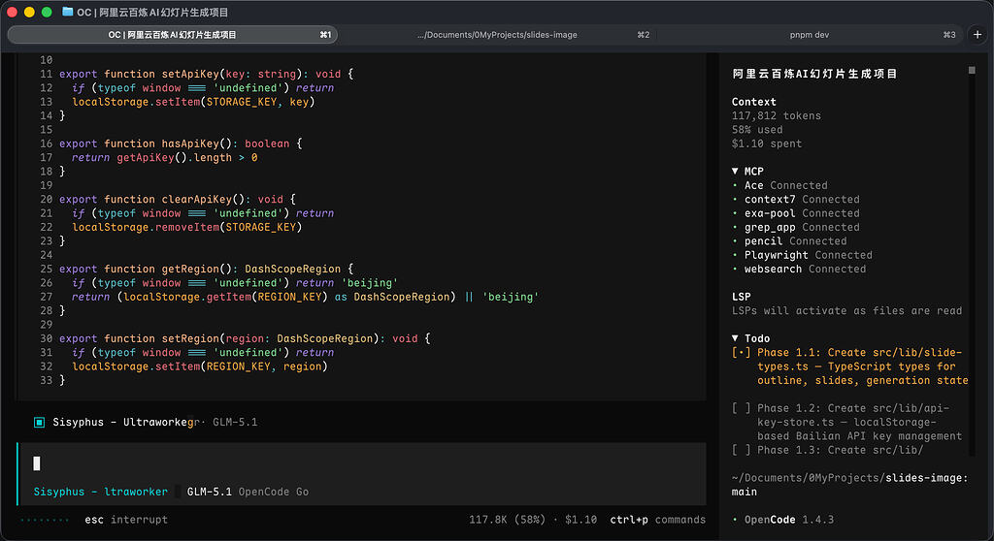Click the 'pencil Connected' MCP entry
Screen dimensions: 994x541
[796, 240]
